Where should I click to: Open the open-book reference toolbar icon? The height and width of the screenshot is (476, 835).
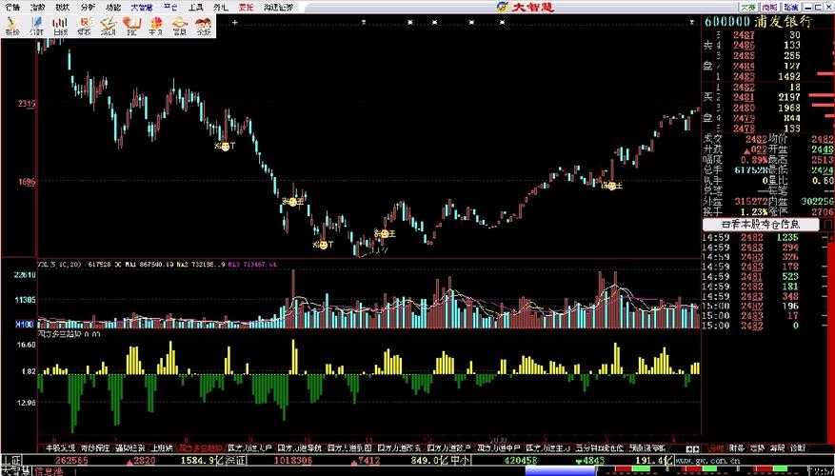click(x=131, y=25)
